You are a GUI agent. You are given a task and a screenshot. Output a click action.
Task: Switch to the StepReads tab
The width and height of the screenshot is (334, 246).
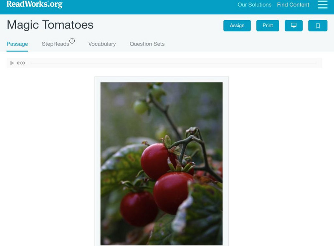(56, 44)
